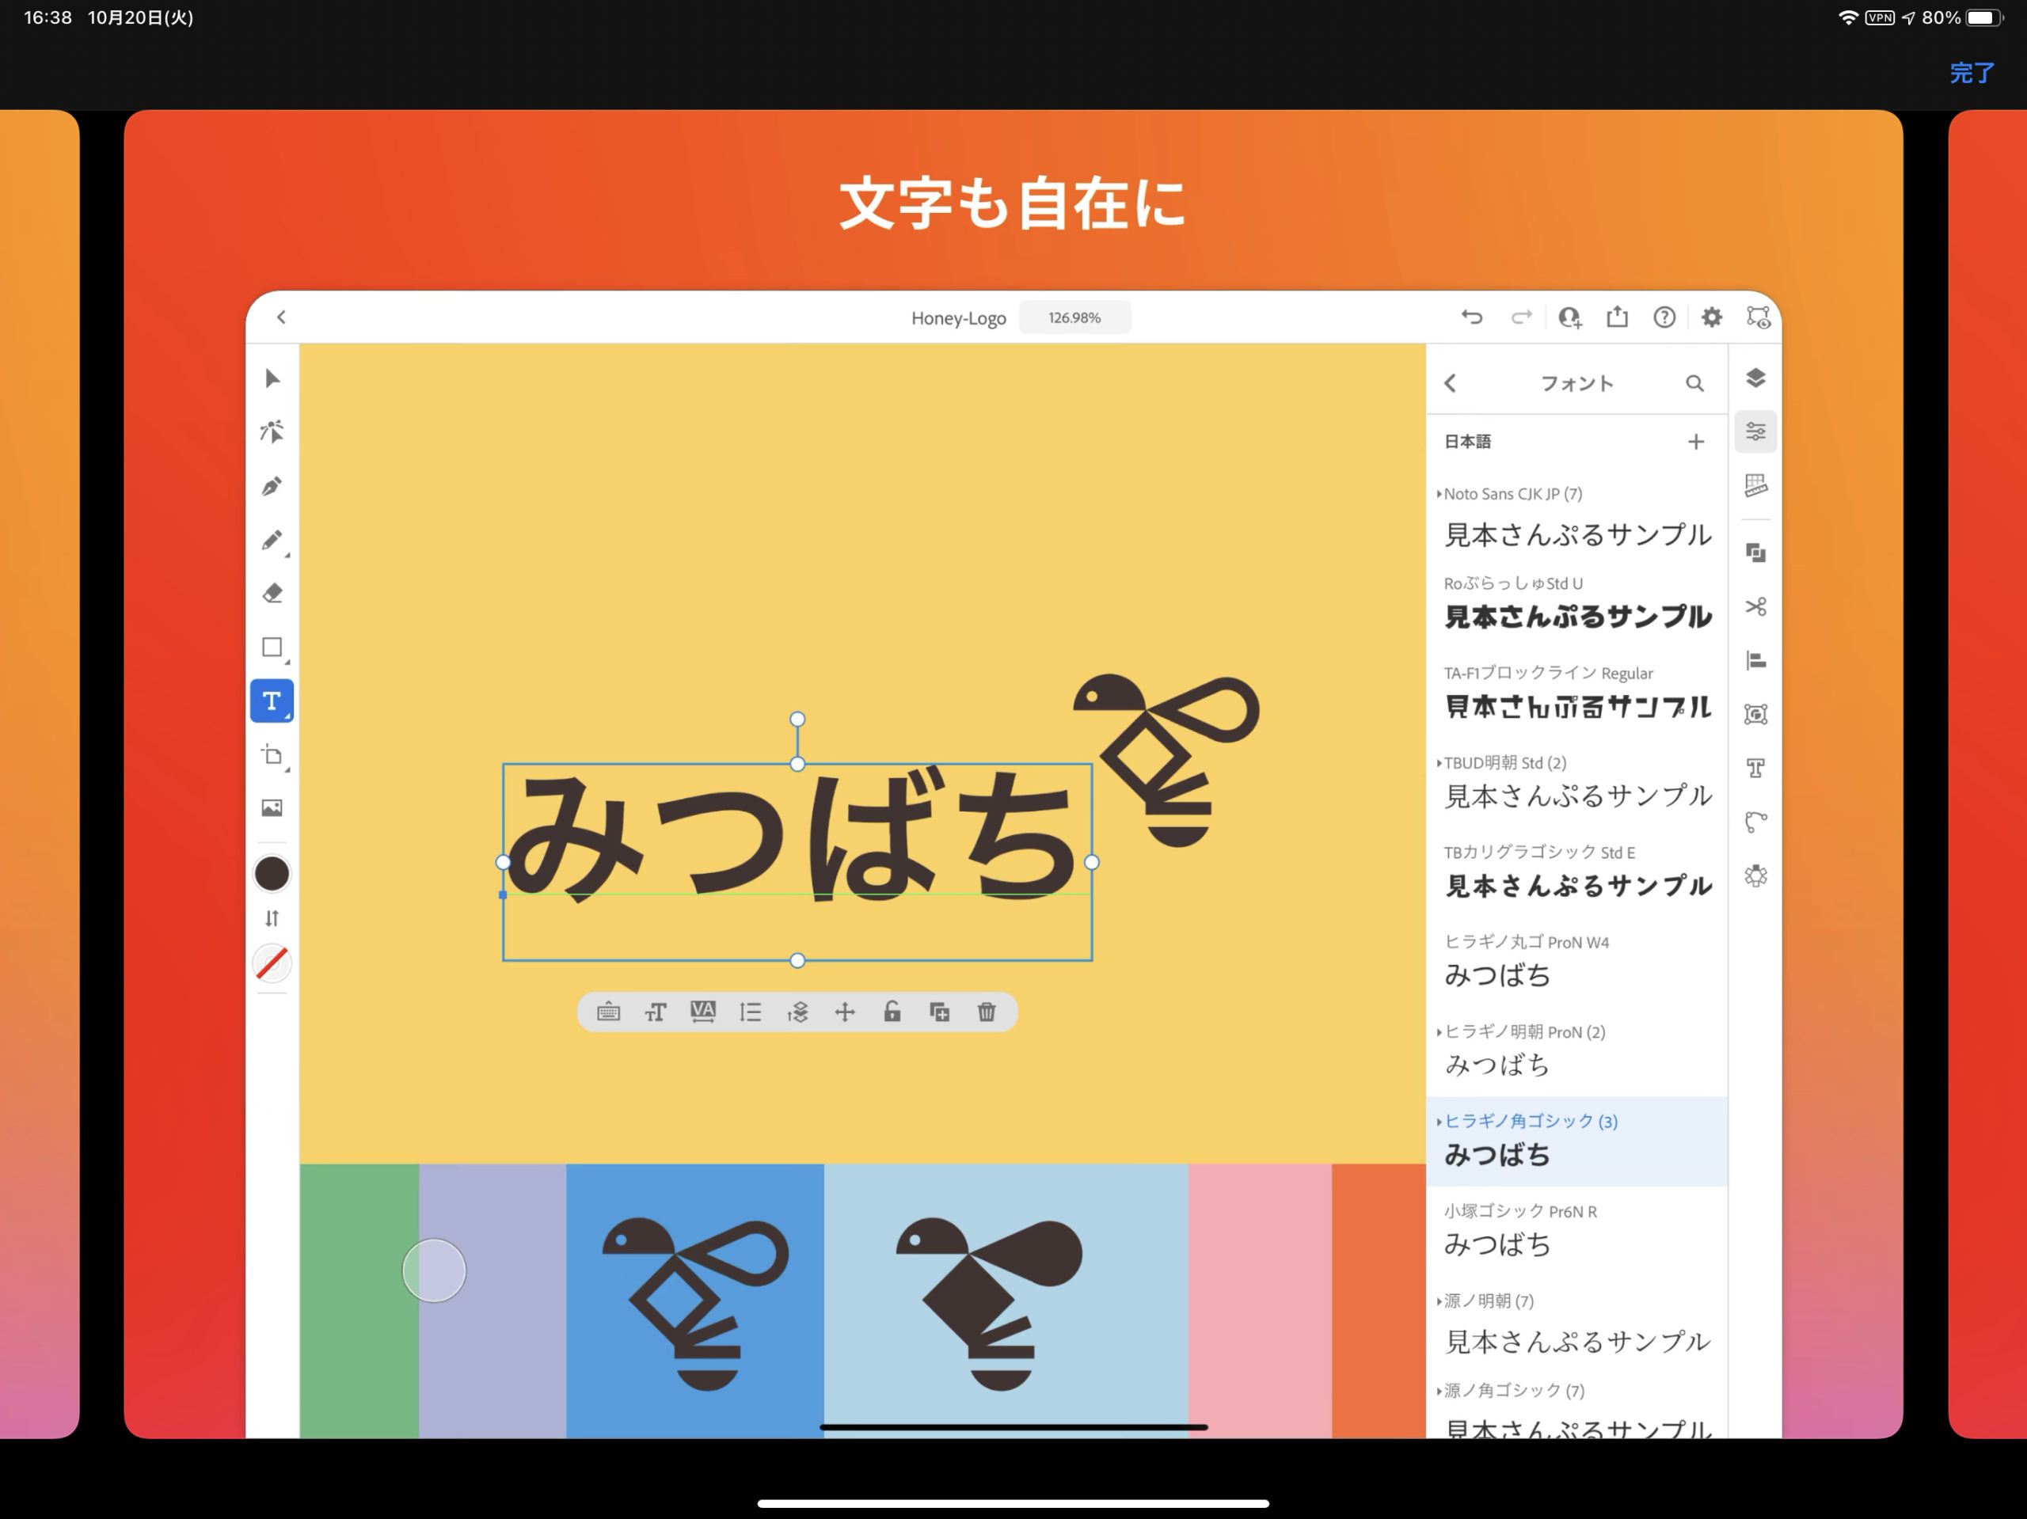This screenshot has height=1519, width=2027.
Task: Expand ヒラギノ角ゴシック font family
Action: tap(1439, 1122)
